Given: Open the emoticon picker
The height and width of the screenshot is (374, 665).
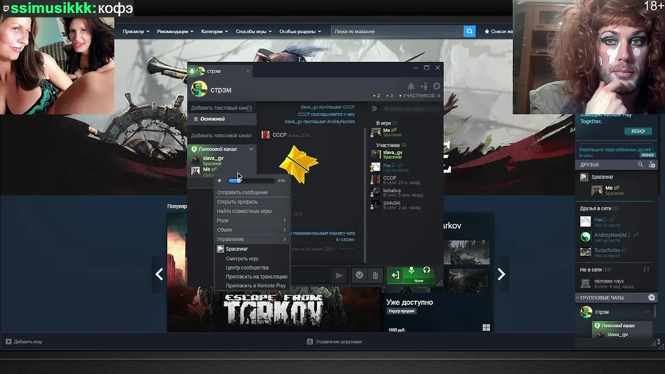Looking at the screenshot, I should [359, 275].
